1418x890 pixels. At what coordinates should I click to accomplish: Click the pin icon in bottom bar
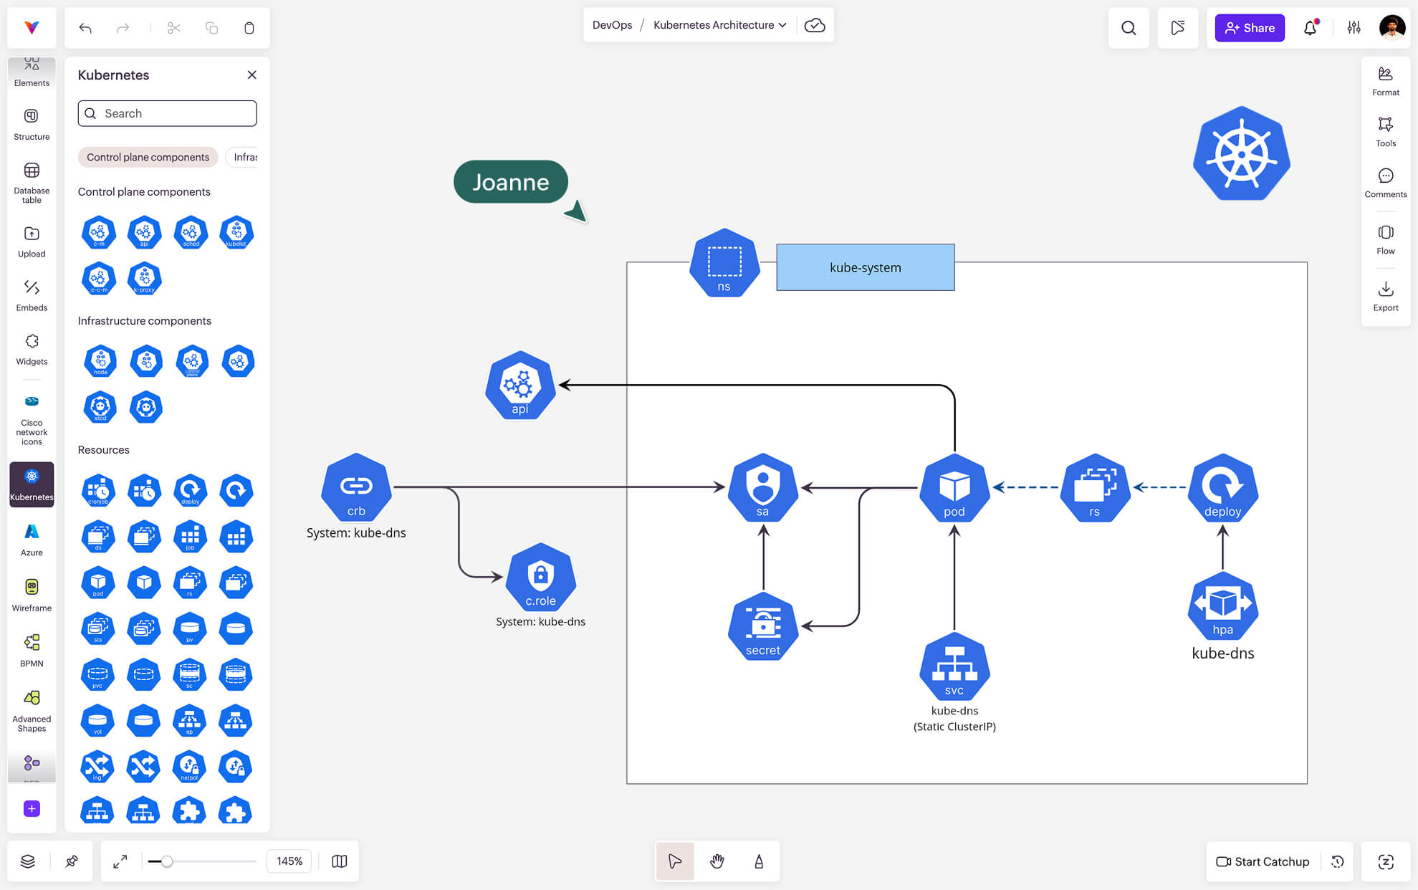point(72,861)
